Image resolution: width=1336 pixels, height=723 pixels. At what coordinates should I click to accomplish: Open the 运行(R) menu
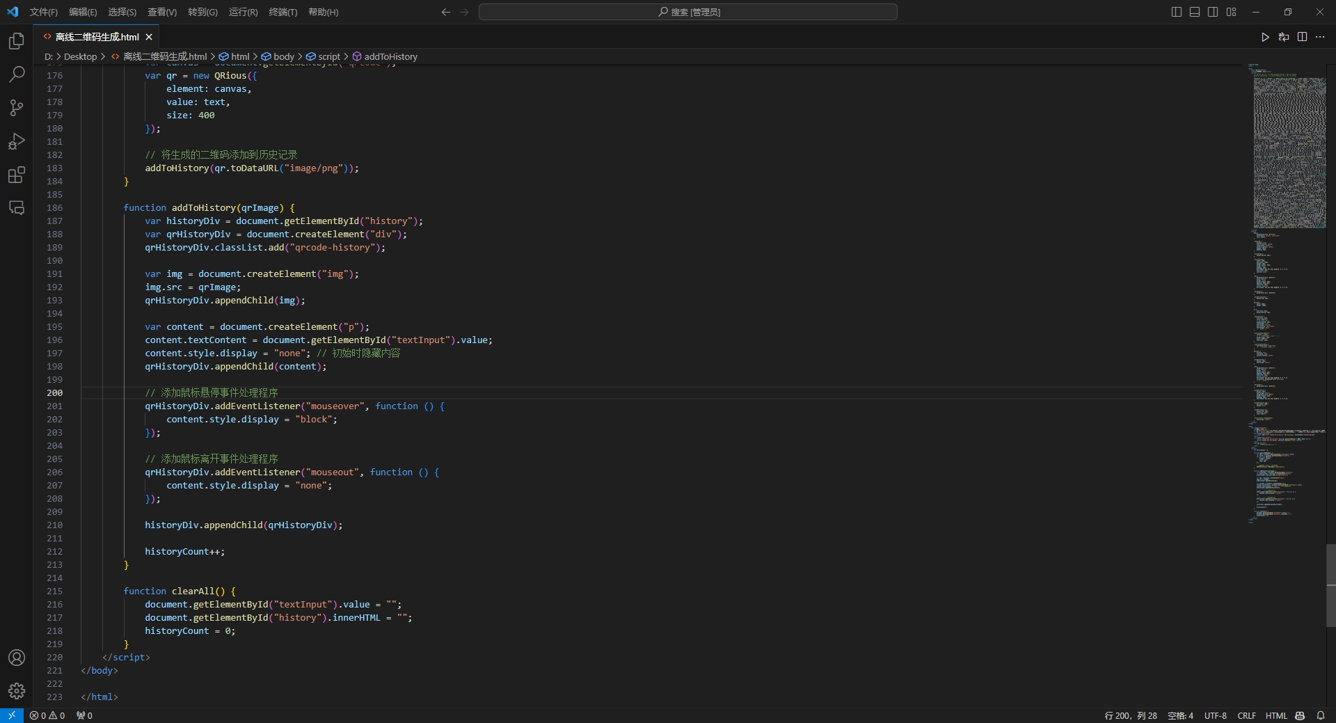243,12
